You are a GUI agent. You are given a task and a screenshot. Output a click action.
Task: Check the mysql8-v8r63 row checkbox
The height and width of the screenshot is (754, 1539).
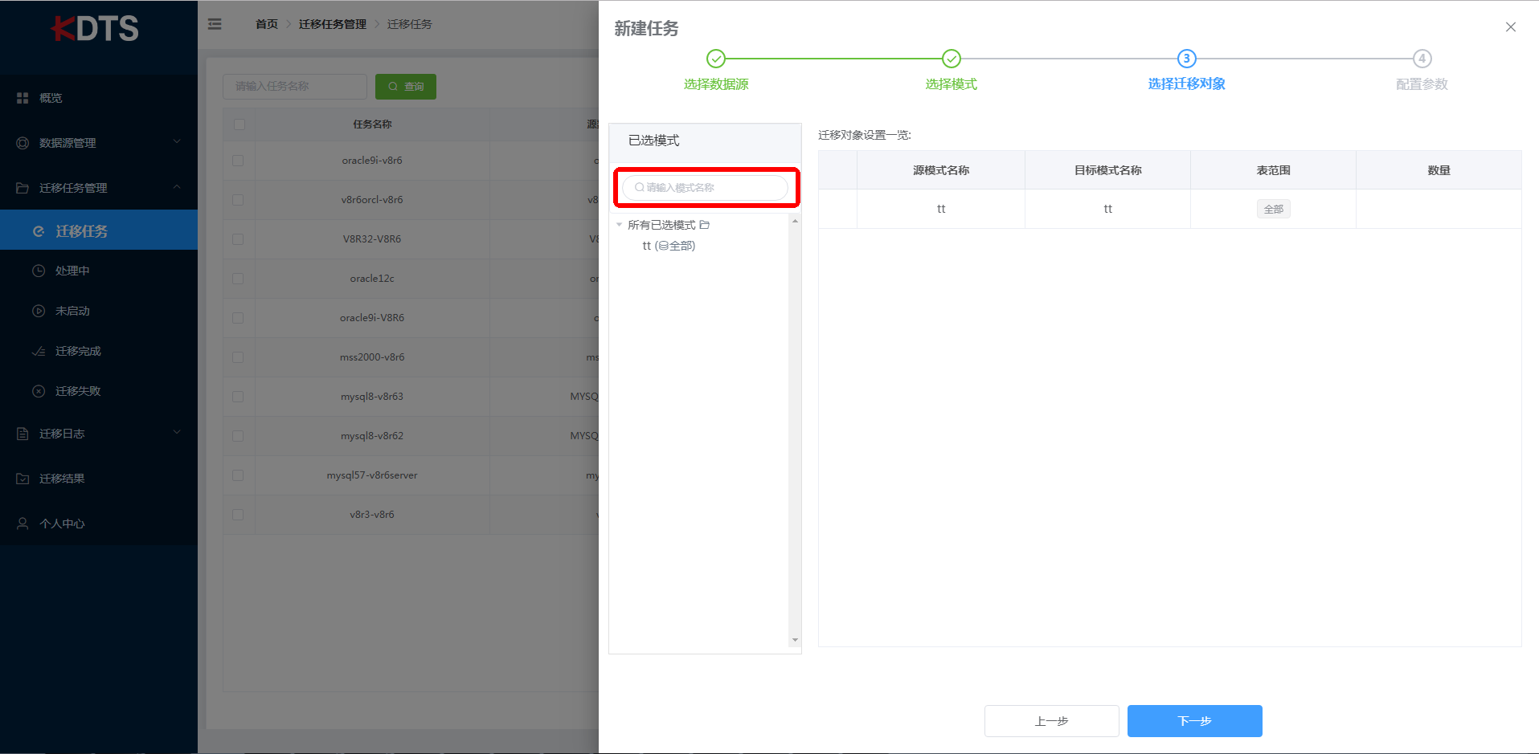[x=238, y=397]
